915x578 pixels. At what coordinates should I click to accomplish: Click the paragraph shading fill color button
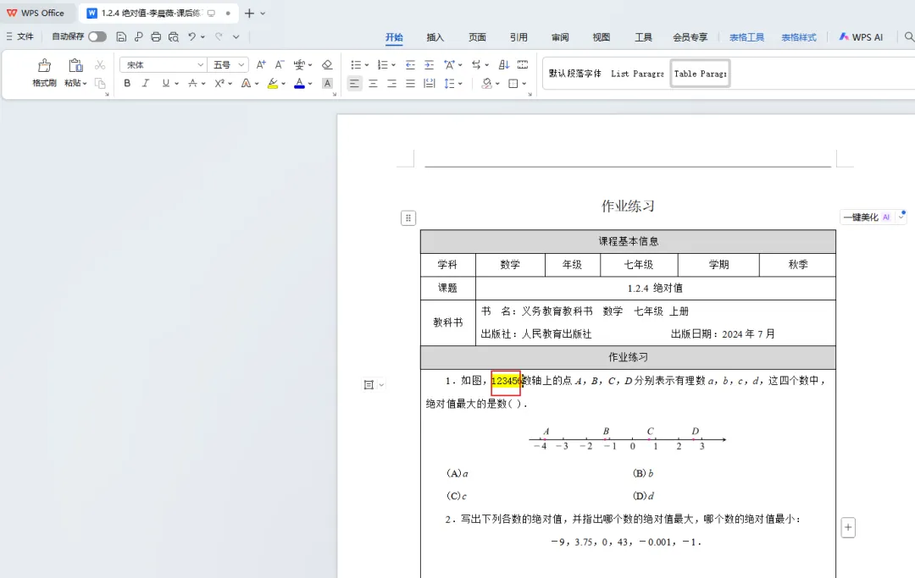[486, 83]
